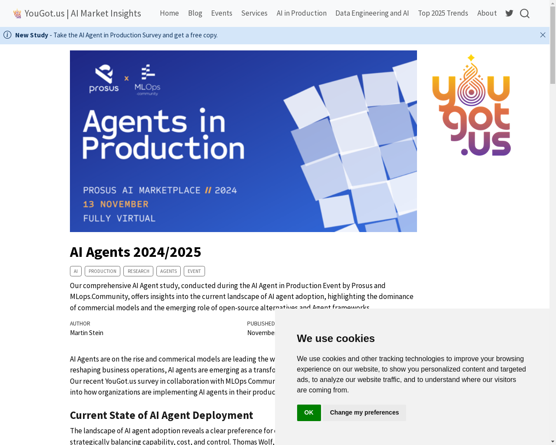Click the YouGot.us site logo icon in header
This screenshot has height=445, width=556.
pos(17,13)
